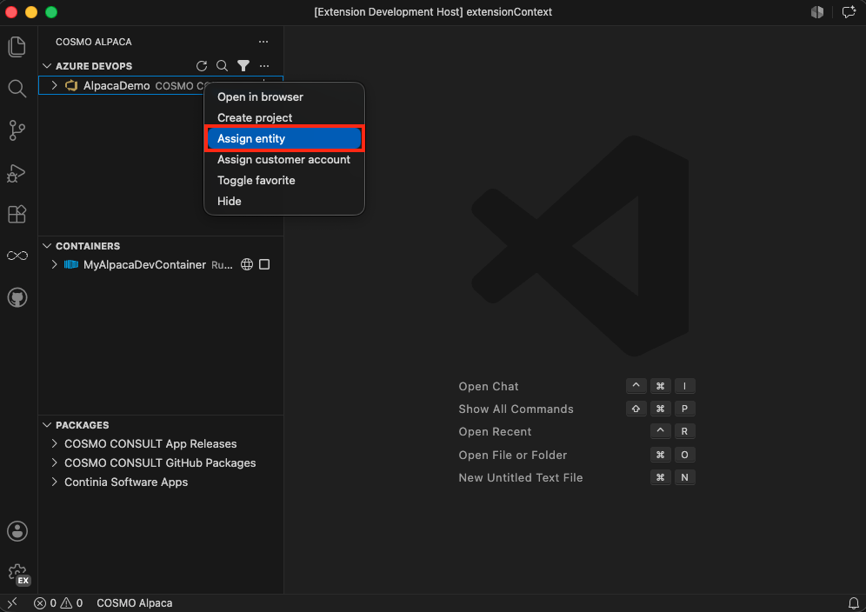The image size is (866, 612).
Task: Open Azure DevOps section more actions
Action: 264,66
